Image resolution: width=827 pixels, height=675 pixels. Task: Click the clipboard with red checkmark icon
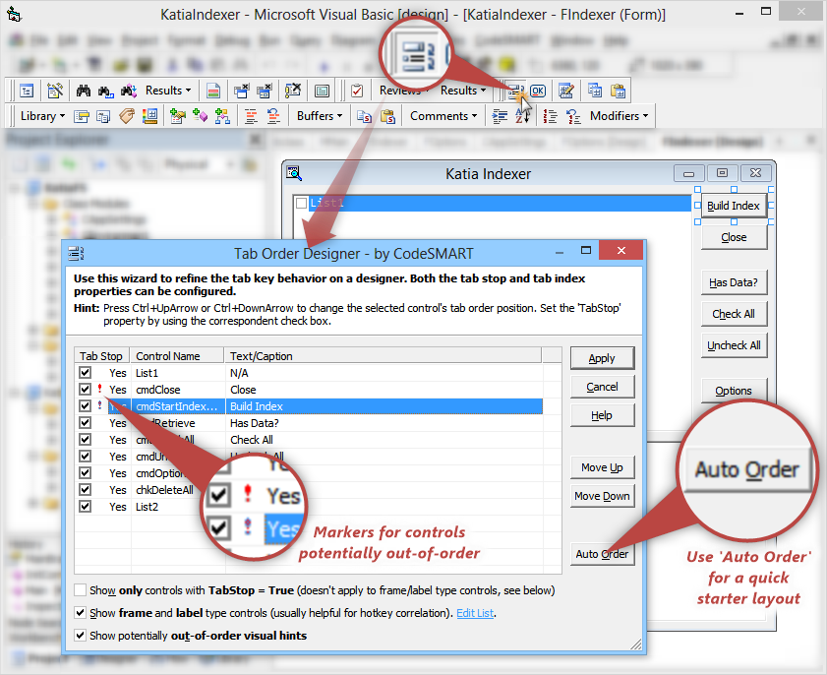click(x=357, y=91)
